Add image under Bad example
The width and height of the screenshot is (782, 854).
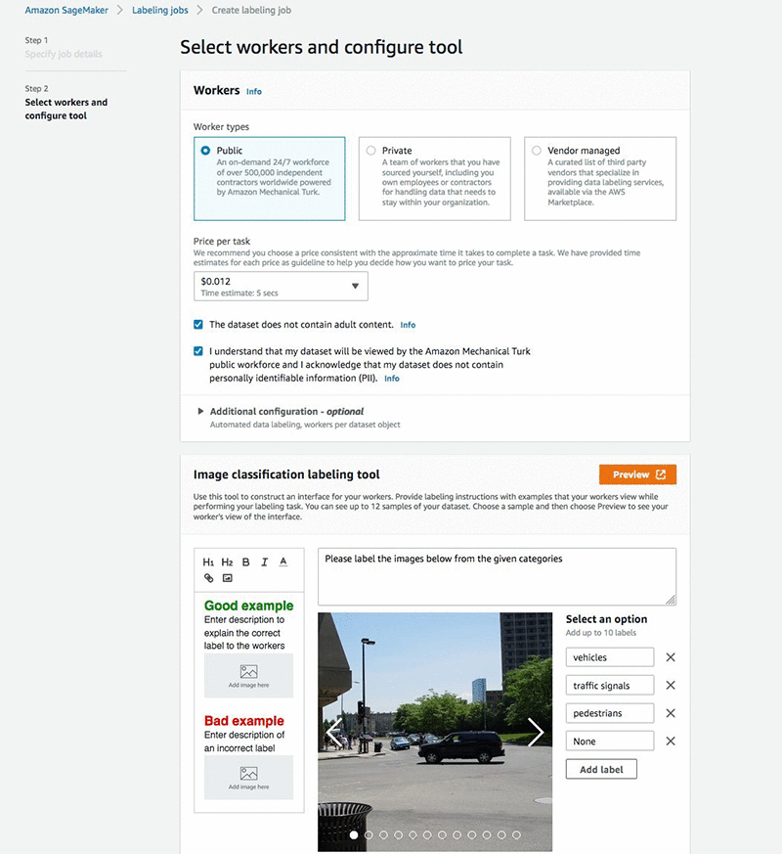click(248, 777)
